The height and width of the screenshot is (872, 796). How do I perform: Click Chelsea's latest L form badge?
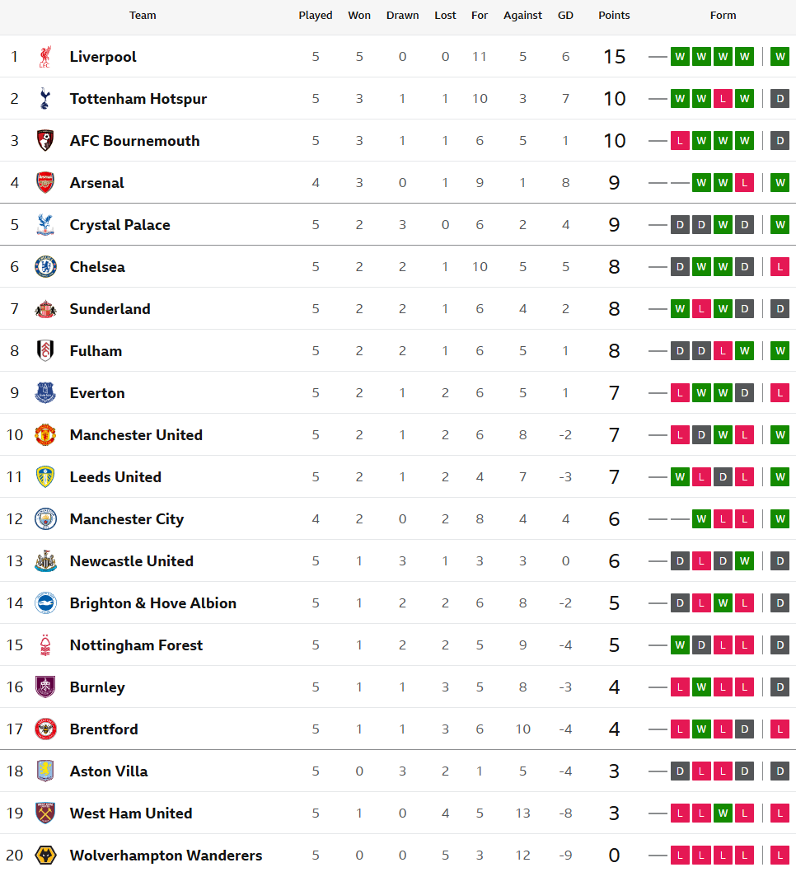pos(780,267)
